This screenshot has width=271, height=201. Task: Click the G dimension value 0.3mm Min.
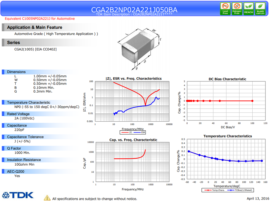(x=43, y=91)
